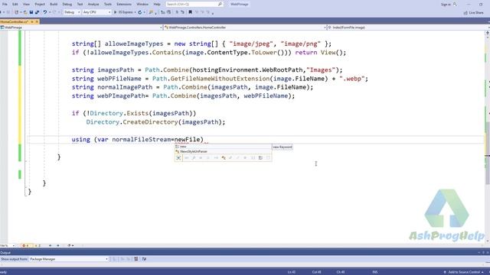Pin the HomeController.cs tab
The width and height of the screenshot is (490, 275).
32,21
